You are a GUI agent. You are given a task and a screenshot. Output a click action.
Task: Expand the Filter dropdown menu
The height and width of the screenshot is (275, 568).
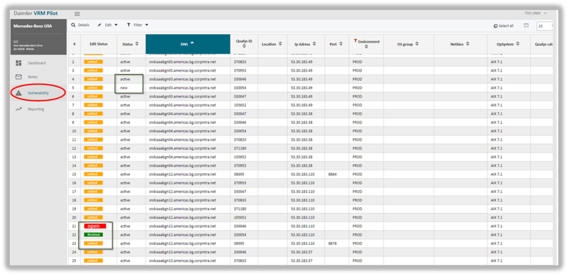tap(137, 25)
